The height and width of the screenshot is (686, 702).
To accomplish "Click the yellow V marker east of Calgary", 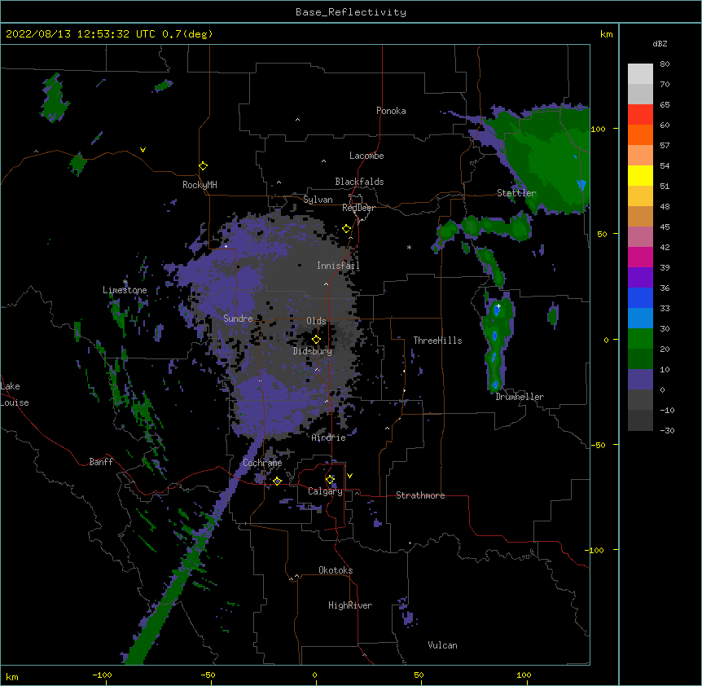I will click(x=349, y=476).
